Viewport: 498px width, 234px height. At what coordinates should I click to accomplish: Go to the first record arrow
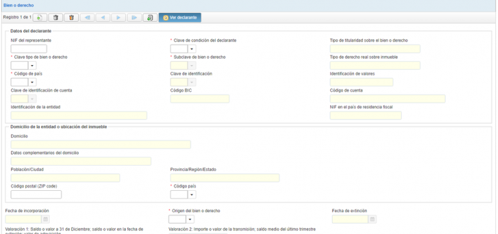[87, 18]
